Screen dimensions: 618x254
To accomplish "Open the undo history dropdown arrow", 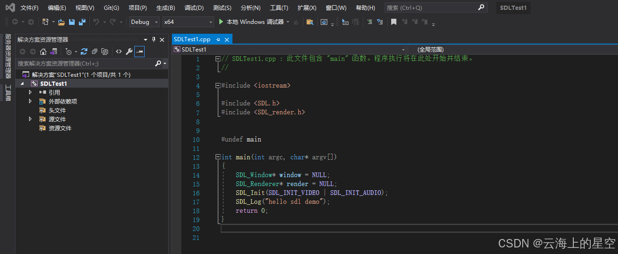I will pyautogui.click(x=104, y=22).
